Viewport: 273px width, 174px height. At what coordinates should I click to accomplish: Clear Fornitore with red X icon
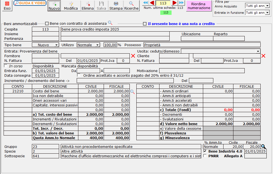coord(133,56)
